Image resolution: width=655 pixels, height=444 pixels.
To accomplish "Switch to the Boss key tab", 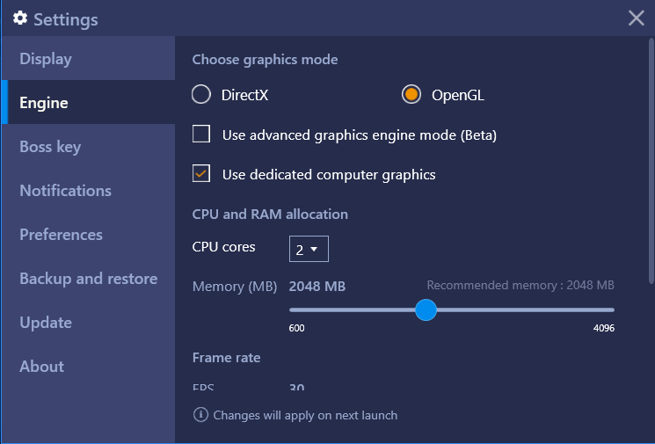I will [x=88, y=146].
